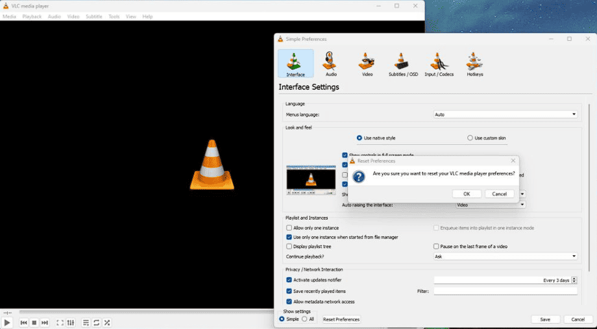Select Use native style radio button
The image size is (597, 329).
(x=359, y=138)
